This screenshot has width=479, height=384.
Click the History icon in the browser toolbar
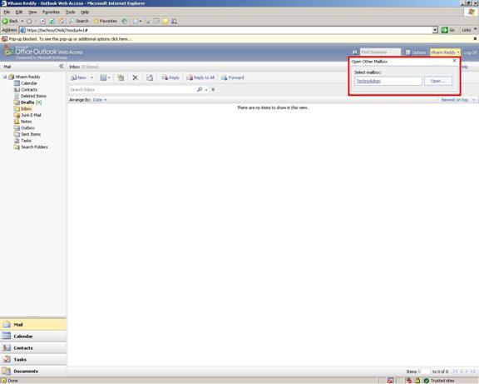pos(125,21)
